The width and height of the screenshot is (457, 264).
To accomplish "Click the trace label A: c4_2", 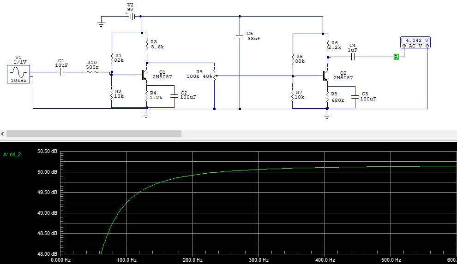I will [12, 154].
